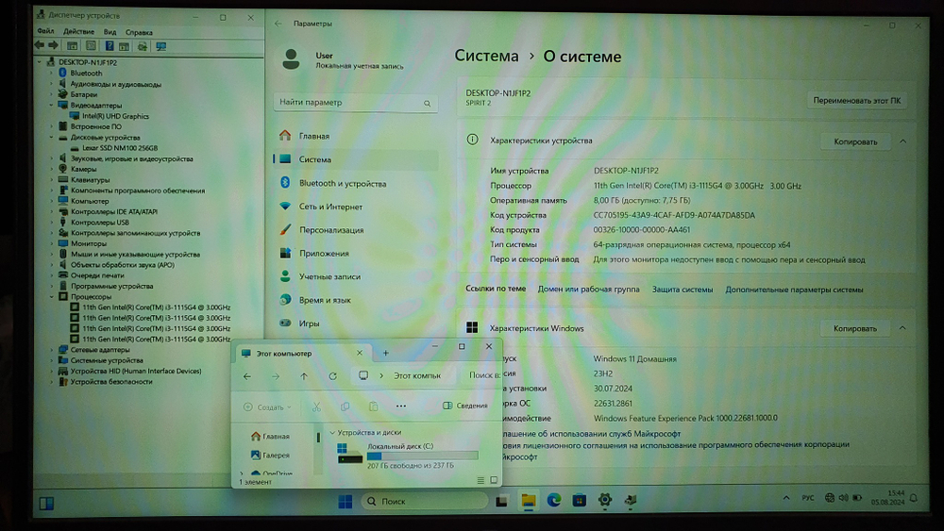Image resolution: width=944 pixels, height=531 pixels.
Task: Select Intel(R) UHD Graphics adapter
Action: pyautogui.click(x=115, y=116)
